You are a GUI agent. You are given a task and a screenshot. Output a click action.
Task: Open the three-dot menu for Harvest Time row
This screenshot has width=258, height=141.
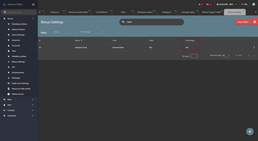coord(254,47)
